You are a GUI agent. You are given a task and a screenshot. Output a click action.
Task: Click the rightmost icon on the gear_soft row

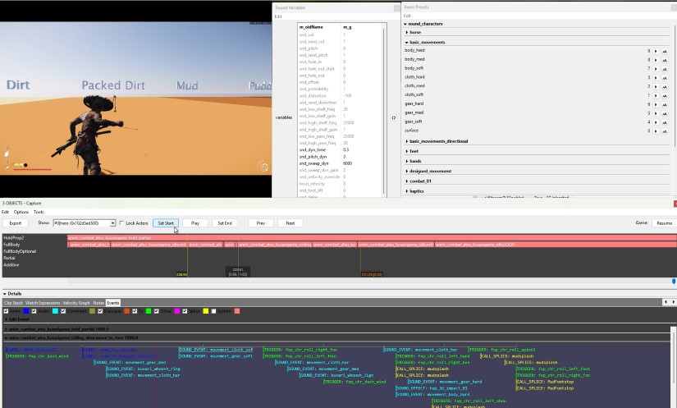[664, 121]
